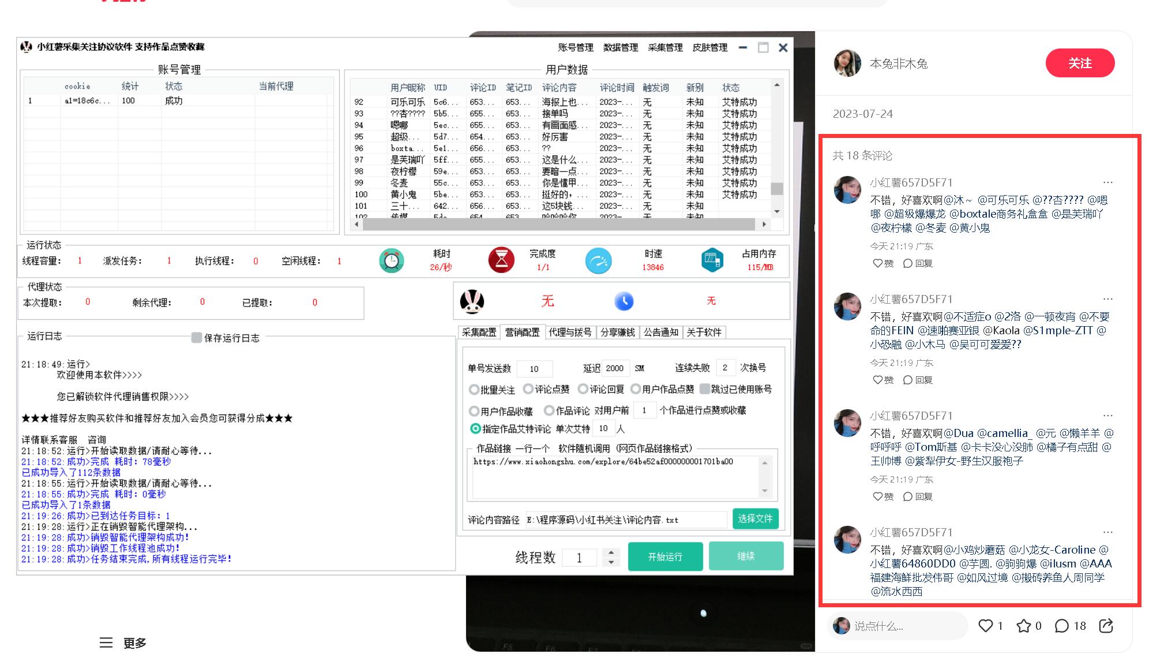This screenshot has width=1149, height=665.
Task: Click the hamburger 更多 menu icon
Action: (x=106, y=642)
